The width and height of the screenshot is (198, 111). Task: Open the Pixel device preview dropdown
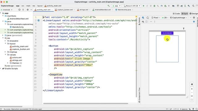tap(156, 18)
